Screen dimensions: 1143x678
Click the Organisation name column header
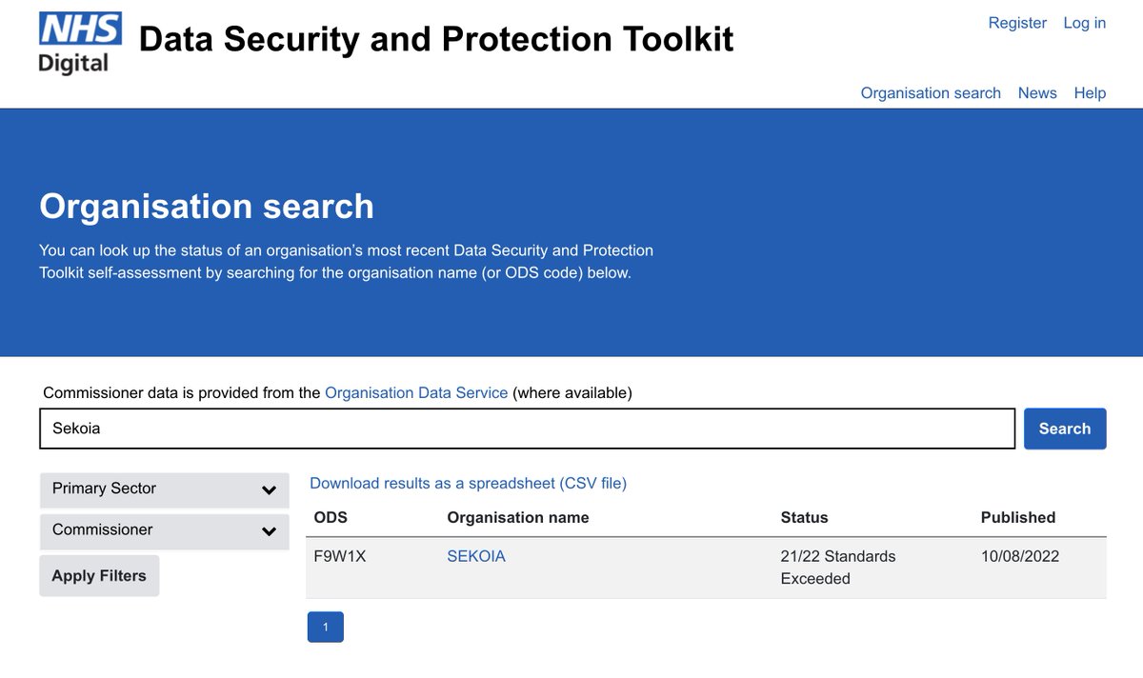518,518
